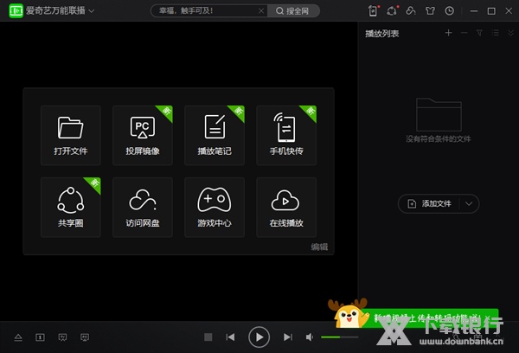Open the 投屏镜像 screen mirroring tile
This screenshot has height=353, width=519.
(x=143, y=135)
